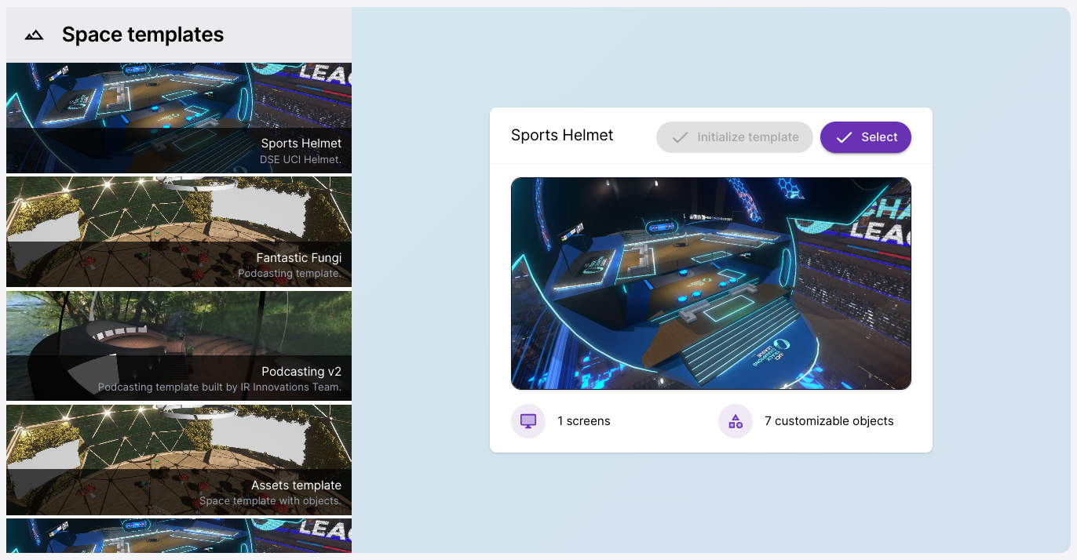Select the Sports Helmet template card
This screenshot has width=1077, height=560.
(x=179, y=118)
